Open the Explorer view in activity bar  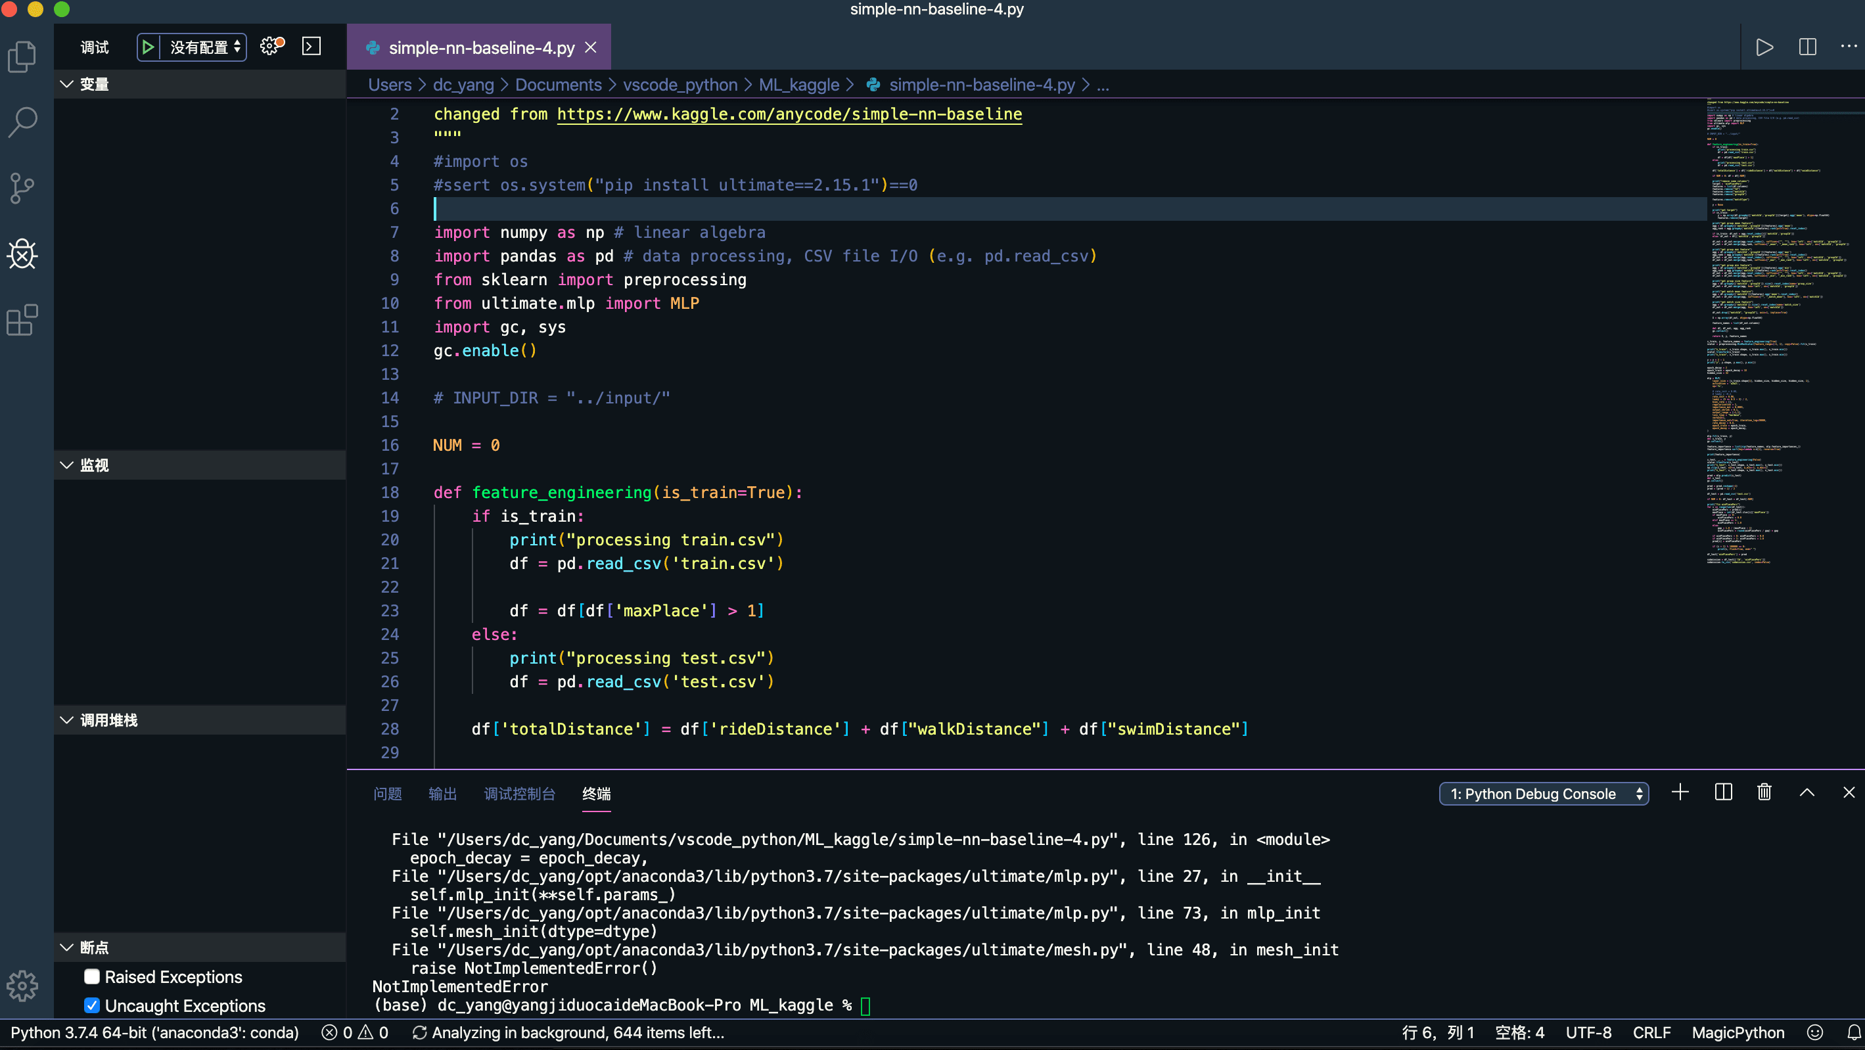22,57
